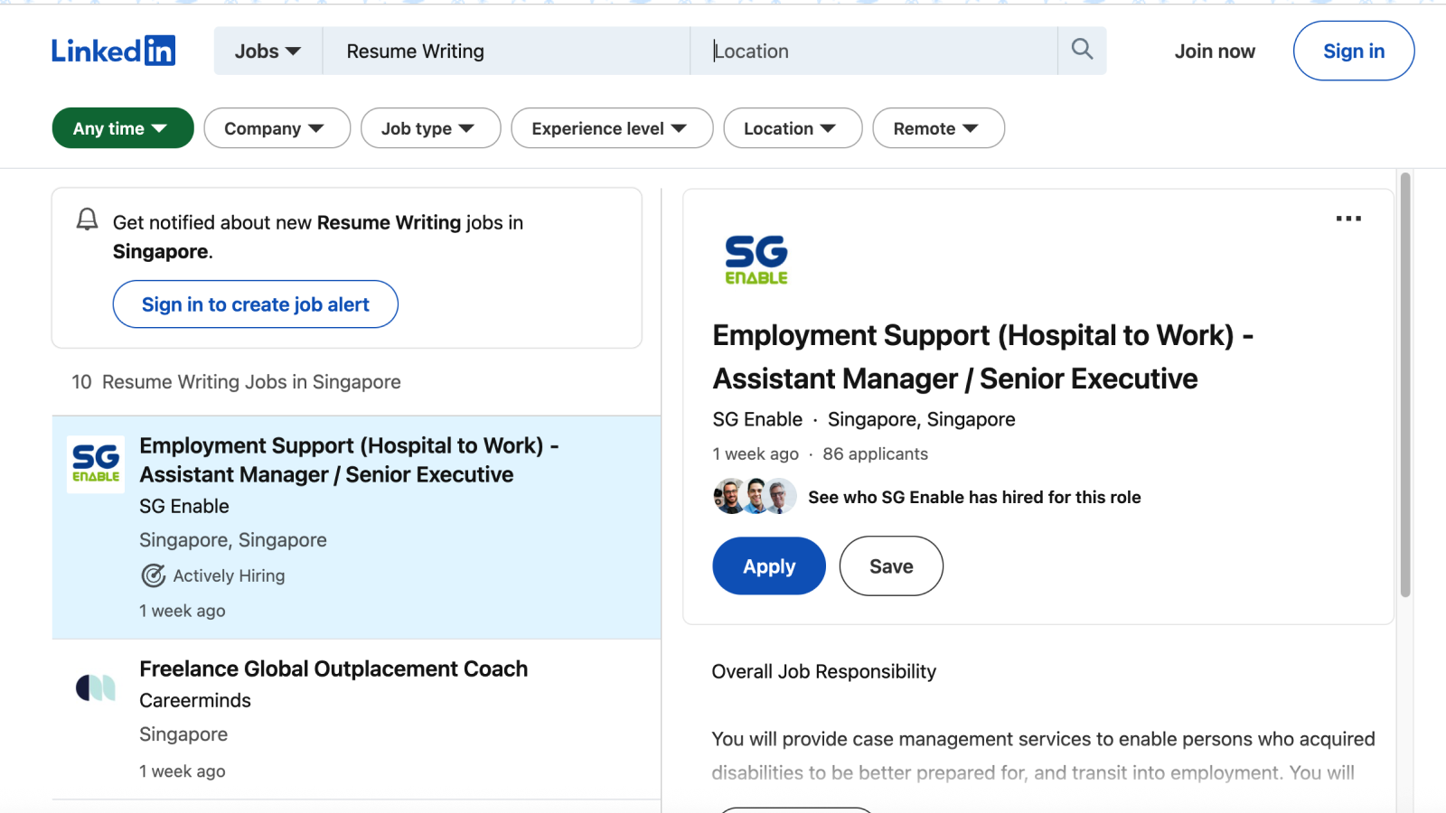The image size is (1446, 813).
Task: Click Careerminds company name
Action: click(x=195, y=700)
